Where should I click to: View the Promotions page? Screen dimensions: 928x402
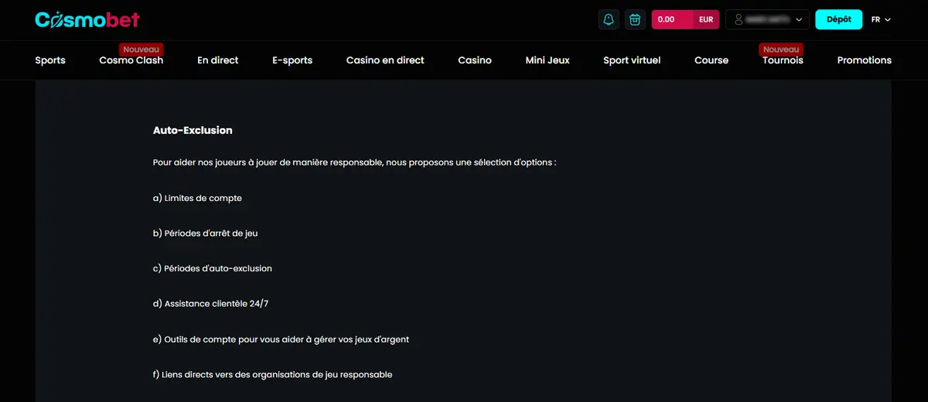[865, 60]
